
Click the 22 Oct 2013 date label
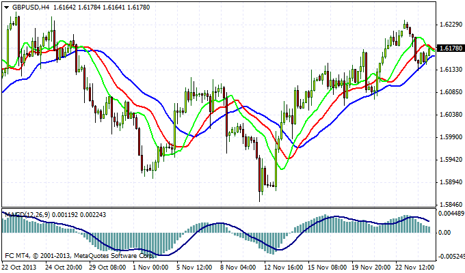[x=19, y=268]
